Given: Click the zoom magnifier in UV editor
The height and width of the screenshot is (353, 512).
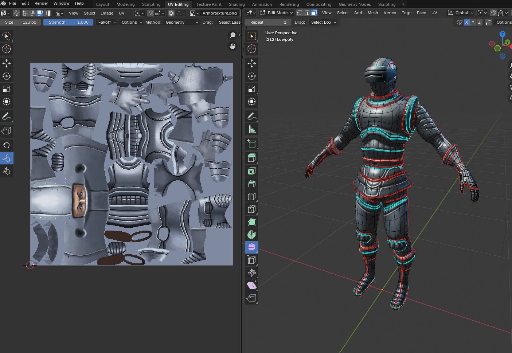Looking at the screenshot, I should coord(232,35).
